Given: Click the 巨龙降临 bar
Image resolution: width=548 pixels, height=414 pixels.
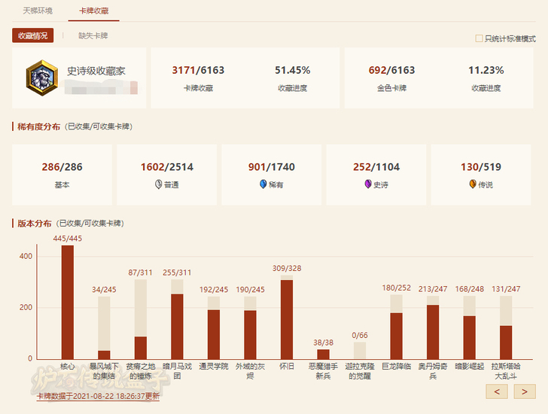Looking at the screenshot, I should pos(396,327).
